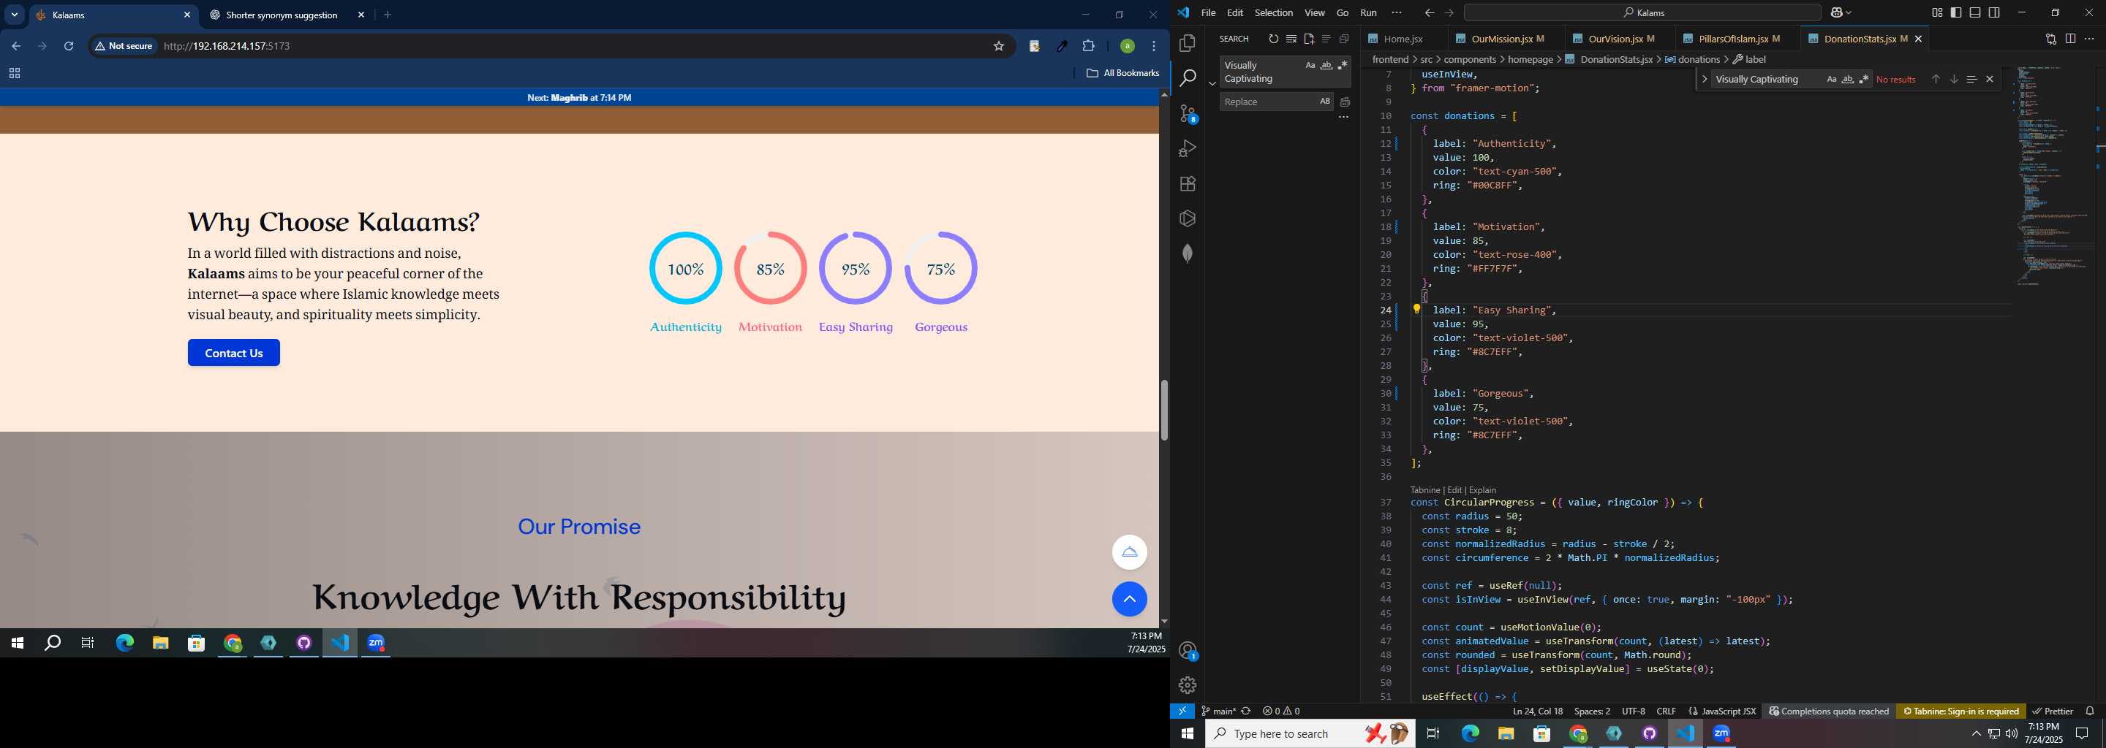This screenshot has width=2106, height=748.
Task: Open the All Bookmarks folder in Chrome
Action: [x=1122, y=74]
